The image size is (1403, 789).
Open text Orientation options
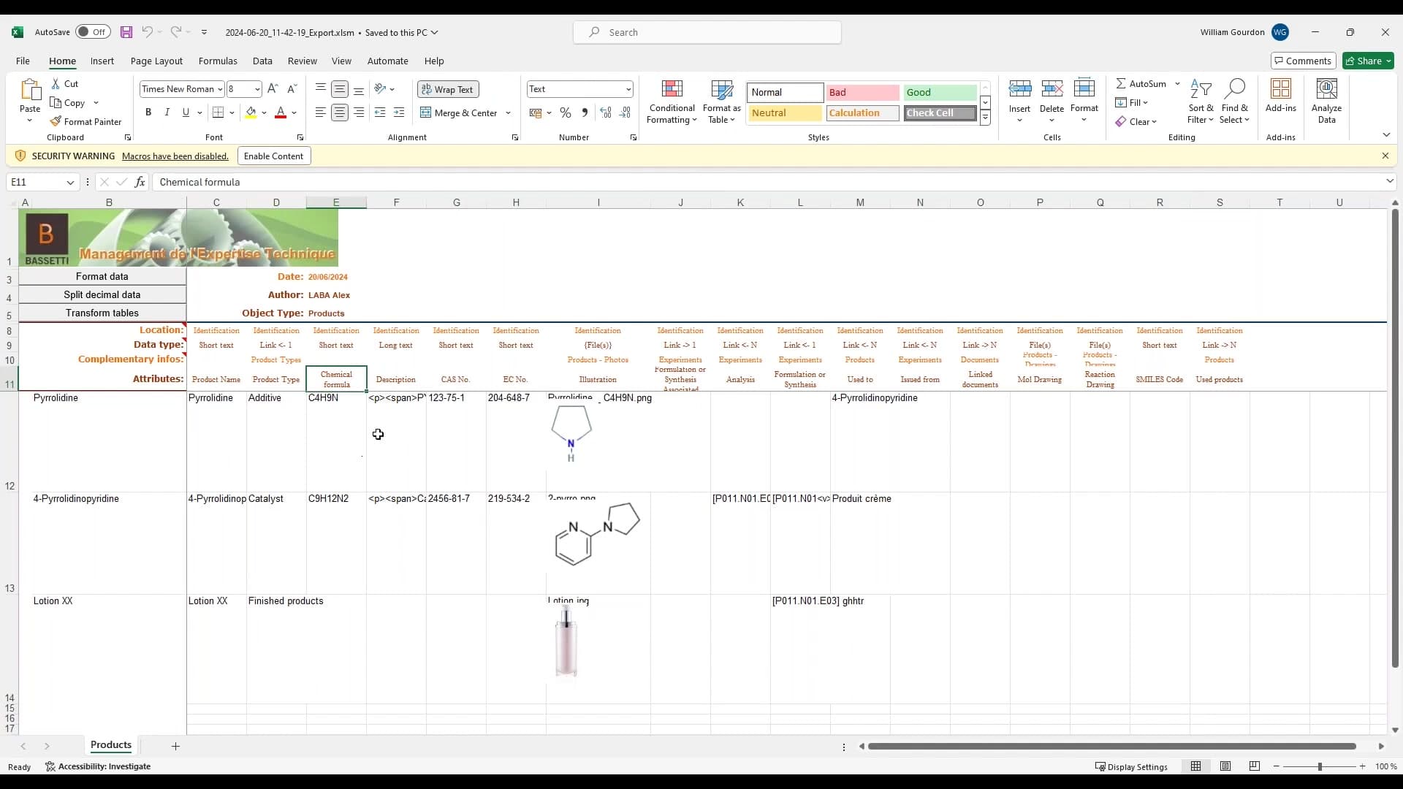click(384, 89)
